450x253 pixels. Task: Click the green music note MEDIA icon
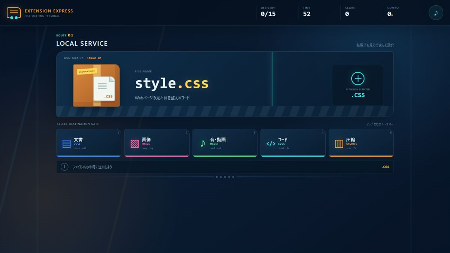click(203, 143)
